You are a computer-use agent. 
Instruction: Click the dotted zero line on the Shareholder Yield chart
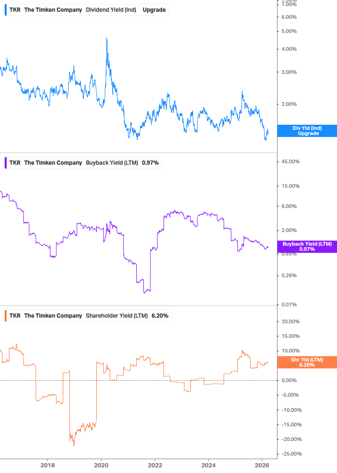pos(141,380)
